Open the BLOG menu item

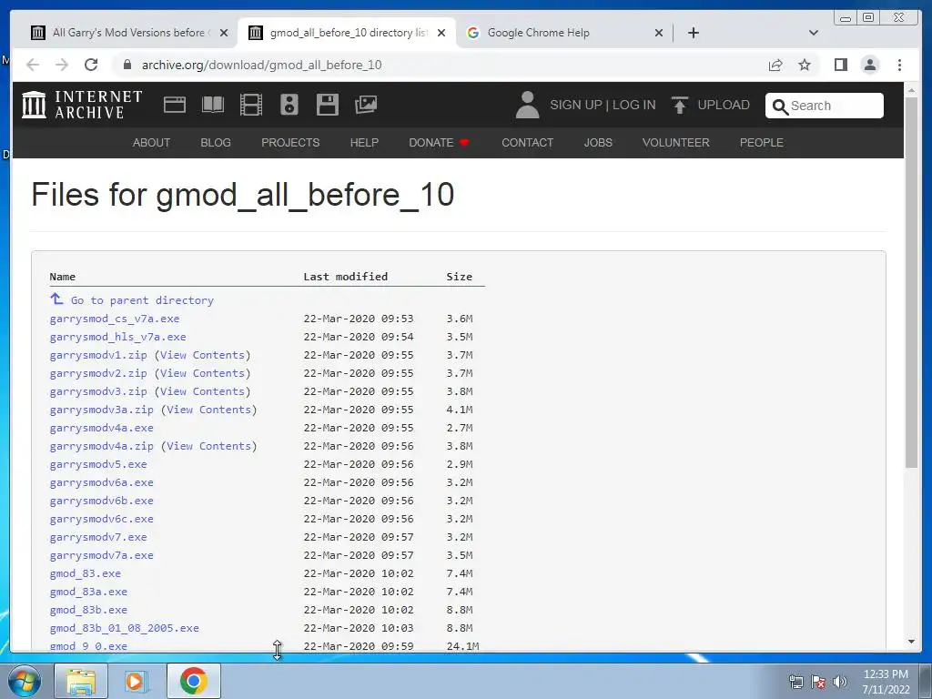click(x=216, y=143)
